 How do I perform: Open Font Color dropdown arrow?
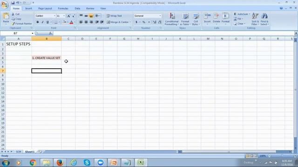click(74, 22)
